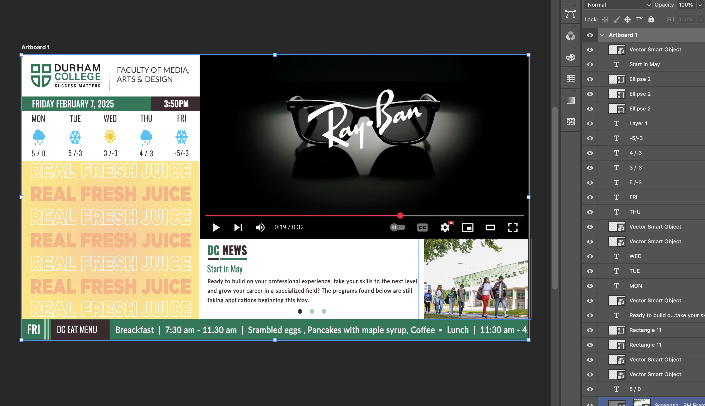
Task: Click the campus students photo on the canvas
Action: coord(476,279)
